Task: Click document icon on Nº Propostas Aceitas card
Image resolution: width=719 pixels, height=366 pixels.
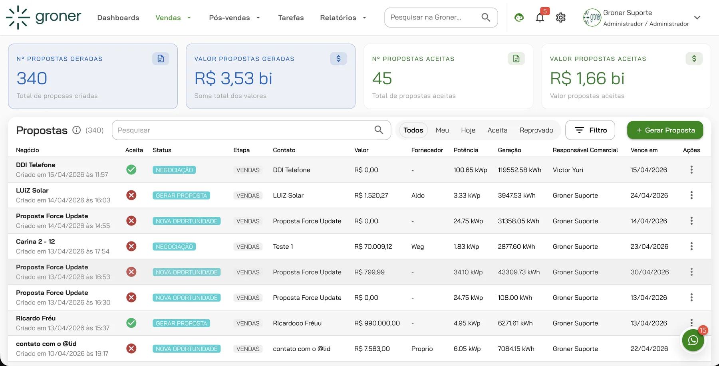Action: pos(516,59)
